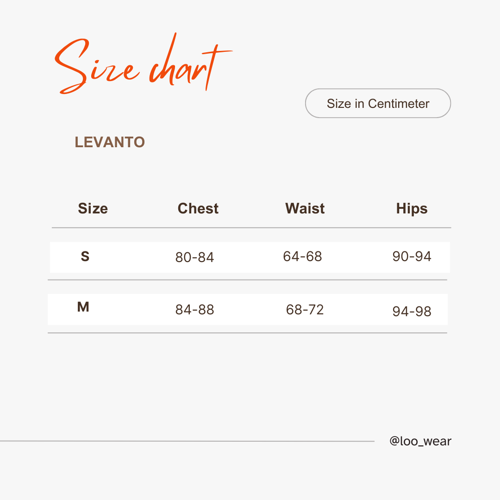Click the word chart in title
Screen dimensions: 500x500
191,62
